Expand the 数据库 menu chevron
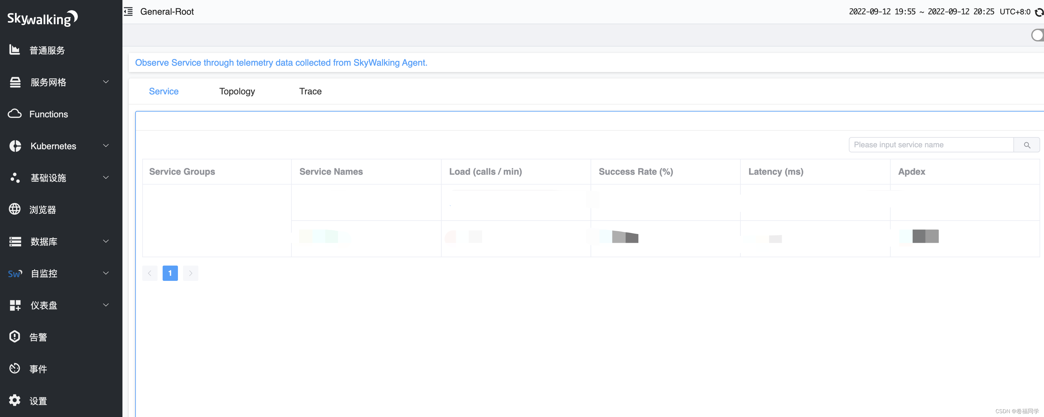This screenshot has width=1044, height=417. tap(106, 241)
